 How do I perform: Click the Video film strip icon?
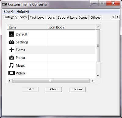coord(12,73)
